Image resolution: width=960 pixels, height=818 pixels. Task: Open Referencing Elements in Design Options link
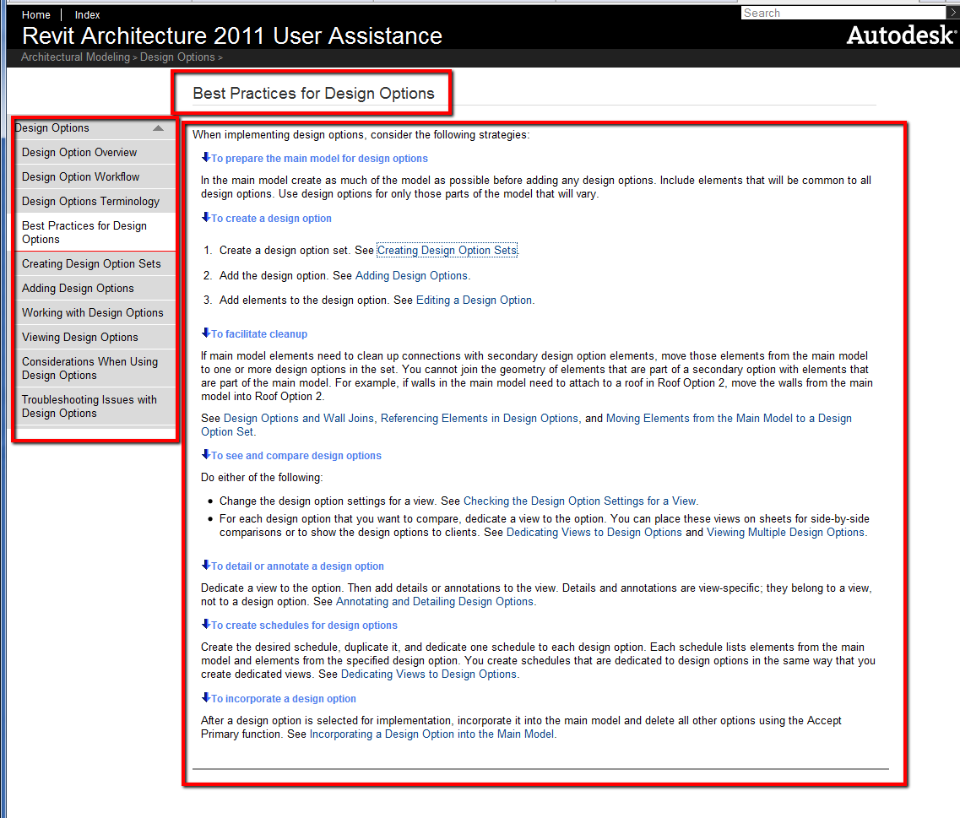(x=480, y=418)
